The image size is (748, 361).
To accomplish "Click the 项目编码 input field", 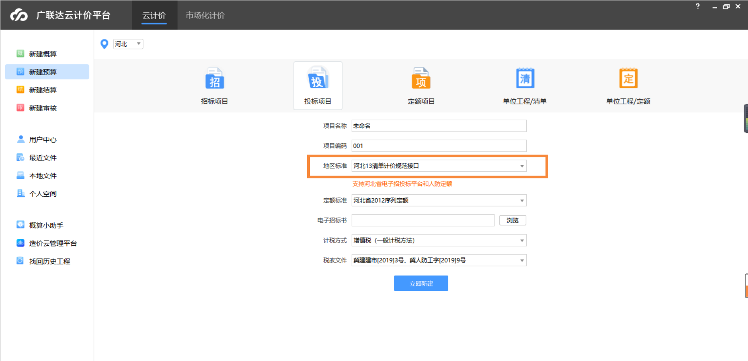I will [x=439, y=146].
